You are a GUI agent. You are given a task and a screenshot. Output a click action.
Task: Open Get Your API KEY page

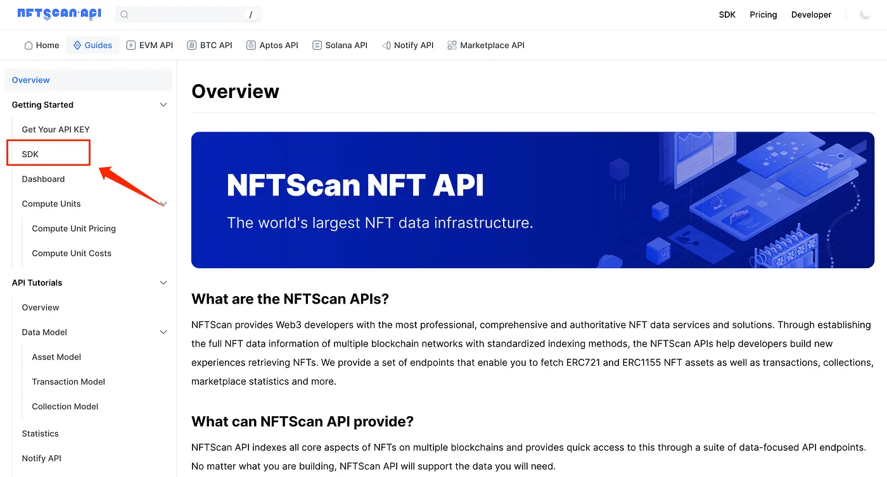(x=56, y=130)
